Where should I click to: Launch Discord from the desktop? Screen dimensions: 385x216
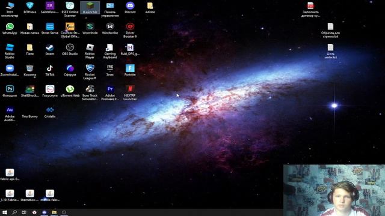coord(130,7)
